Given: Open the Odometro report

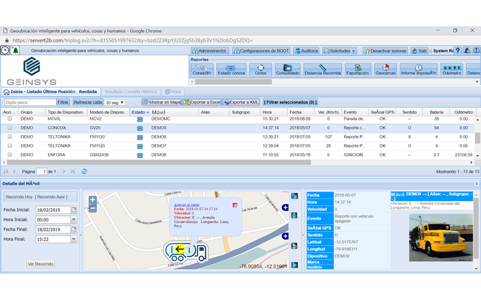Looking at the screenshot, I should [x=452, y=70].
